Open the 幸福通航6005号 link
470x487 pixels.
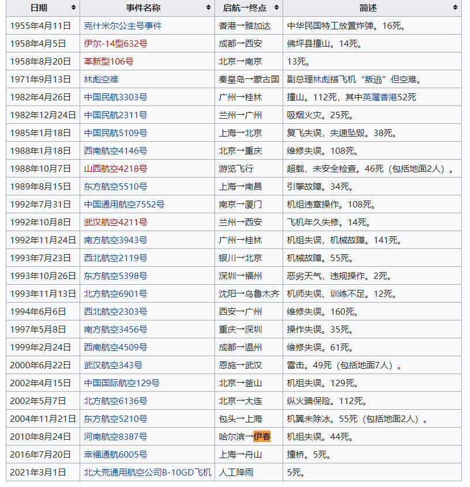tap(116, 454)
